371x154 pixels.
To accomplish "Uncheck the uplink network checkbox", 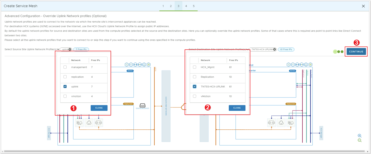I will point(65,86).
